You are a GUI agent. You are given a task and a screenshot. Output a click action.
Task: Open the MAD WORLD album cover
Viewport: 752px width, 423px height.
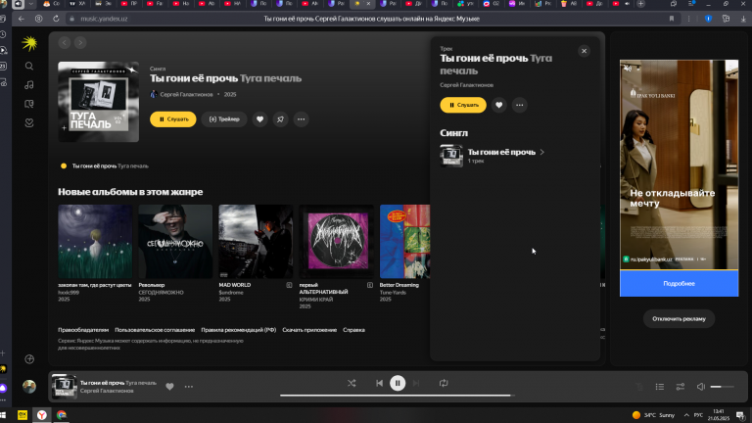pyautogui.click(x=256, y=241)
